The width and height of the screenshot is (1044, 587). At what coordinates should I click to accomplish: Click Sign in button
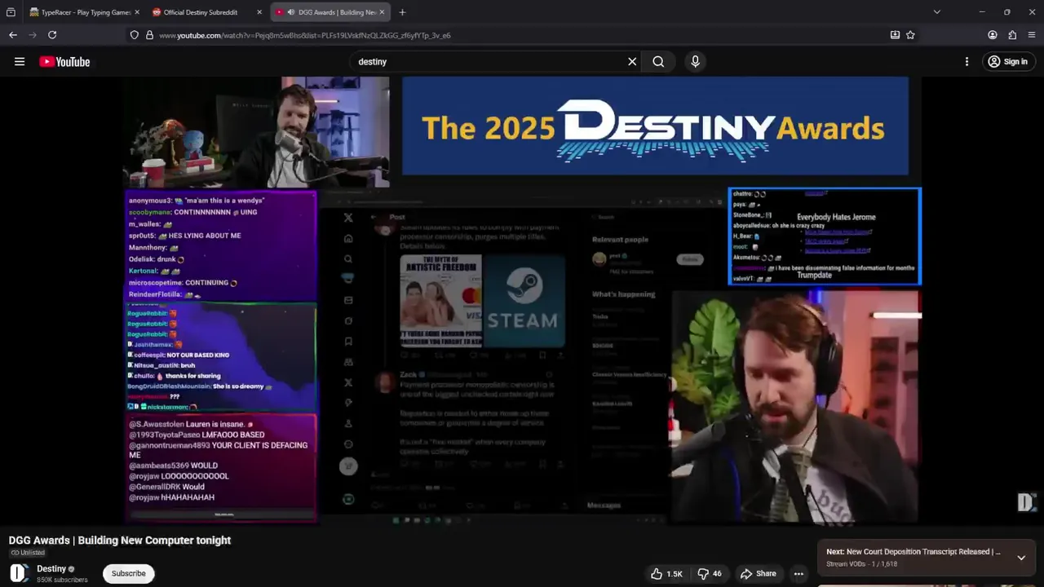[1007, 61]
